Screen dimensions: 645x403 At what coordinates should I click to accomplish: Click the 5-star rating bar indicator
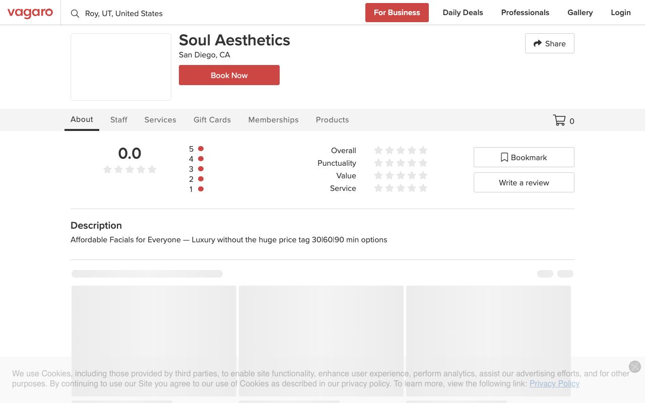pos(201,149)
